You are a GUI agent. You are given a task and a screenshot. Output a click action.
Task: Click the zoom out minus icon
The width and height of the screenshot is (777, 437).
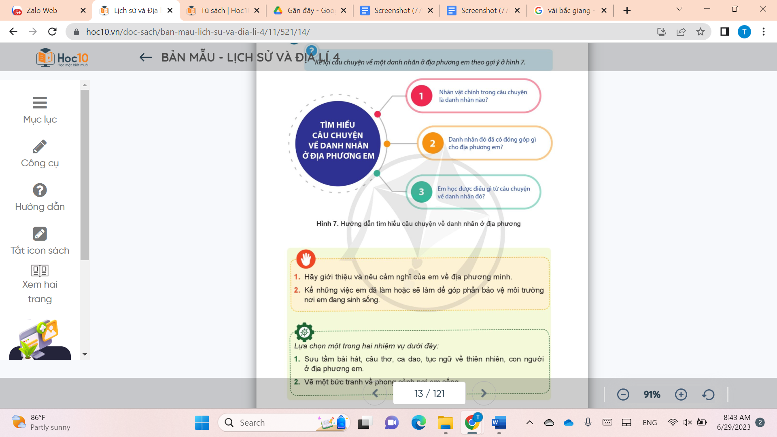[x=623, y=395]
